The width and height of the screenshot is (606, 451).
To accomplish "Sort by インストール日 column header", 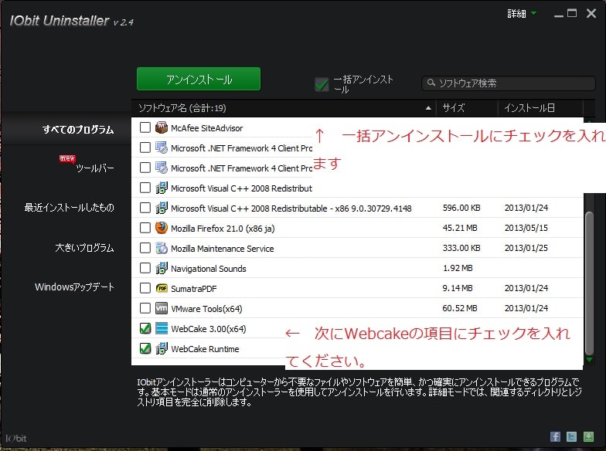I will (540, 108).
